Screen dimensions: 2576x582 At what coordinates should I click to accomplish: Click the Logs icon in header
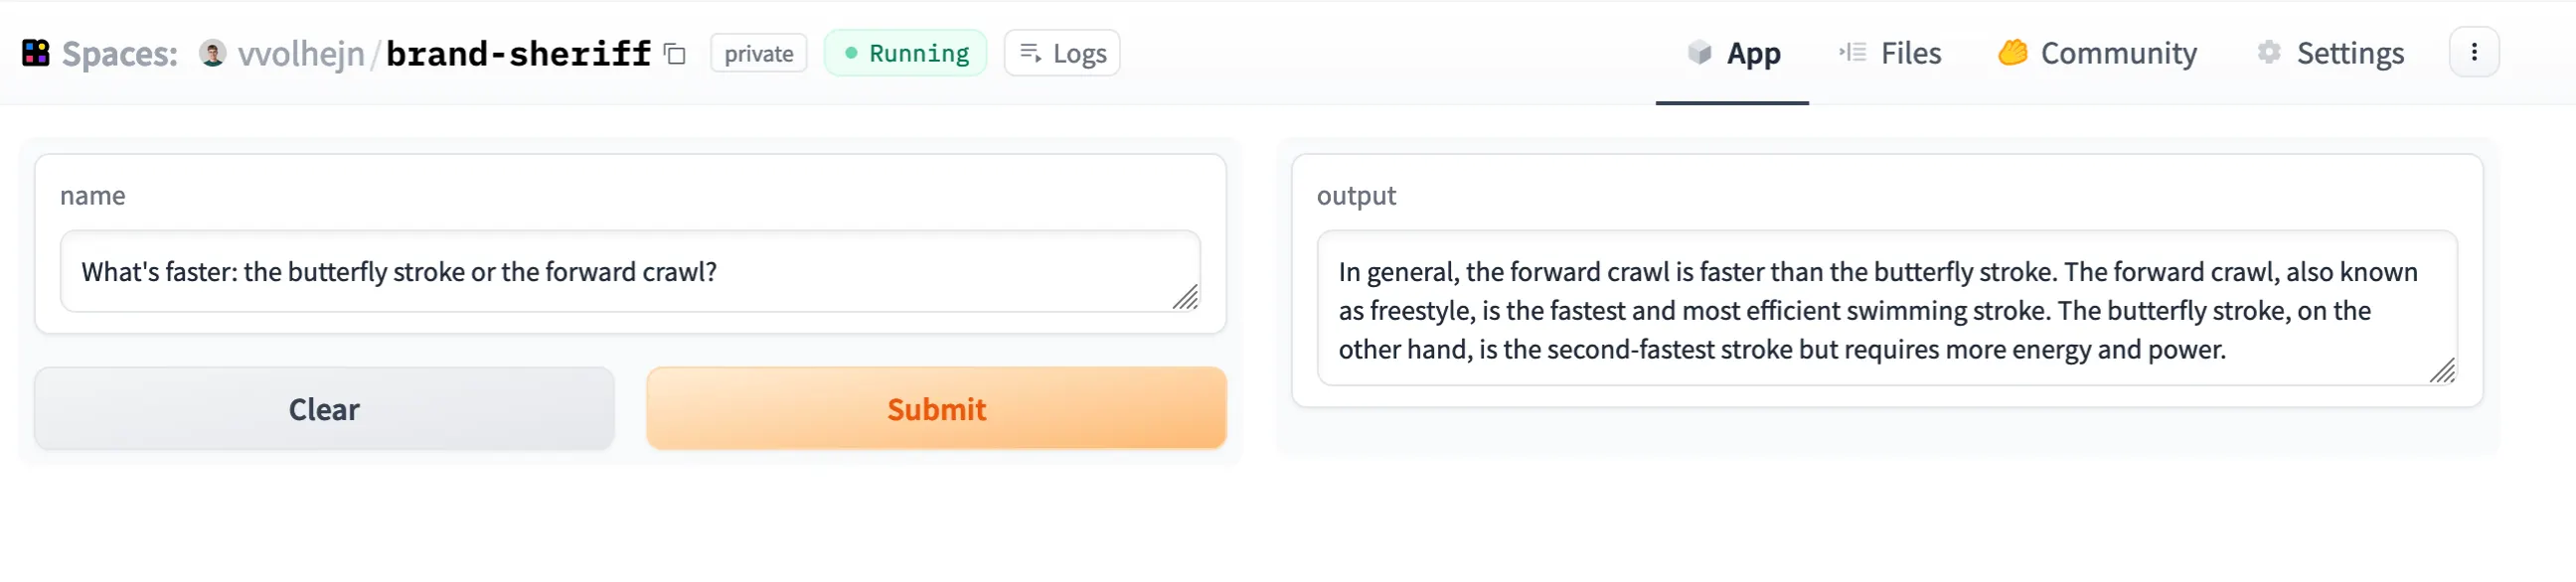(x=1030, y=53)
